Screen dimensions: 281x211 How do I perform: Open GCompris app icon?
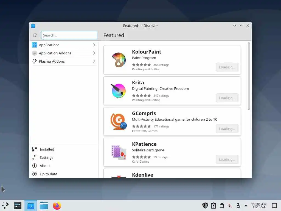(x=119, y=121)
